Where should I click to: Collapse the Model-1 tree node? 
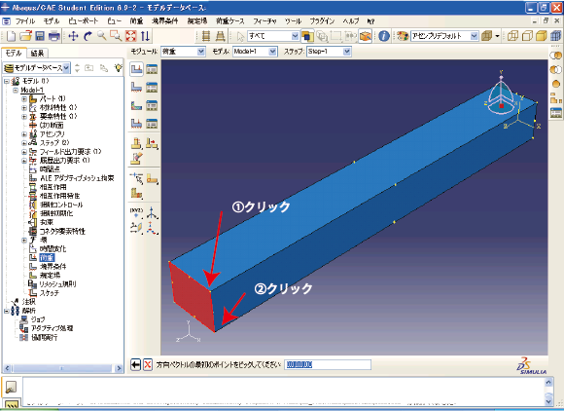pyautogui.click(x=16, y=90)
